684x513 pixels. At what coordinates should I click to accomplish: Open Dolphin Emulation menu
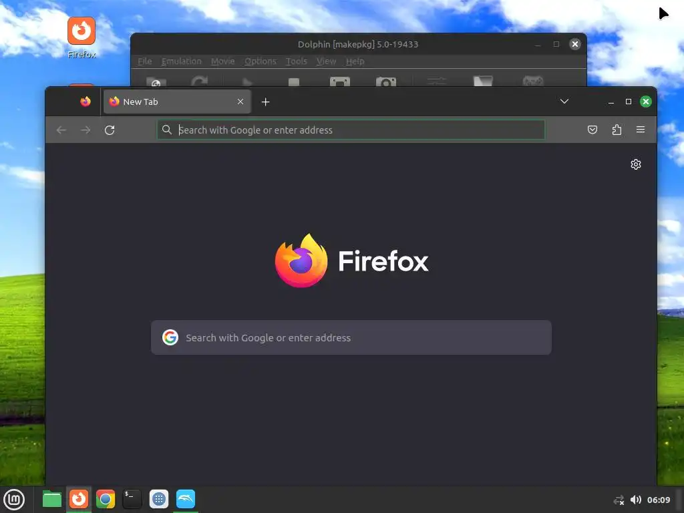(182, 61)
